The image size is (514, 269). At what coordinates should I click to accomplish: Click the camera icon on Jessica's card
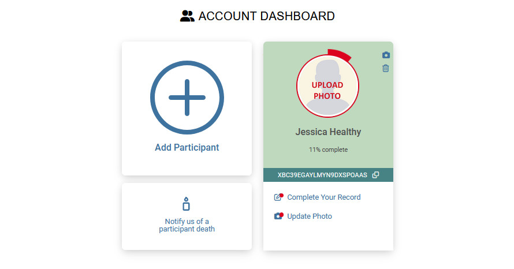tap(386, 55)
